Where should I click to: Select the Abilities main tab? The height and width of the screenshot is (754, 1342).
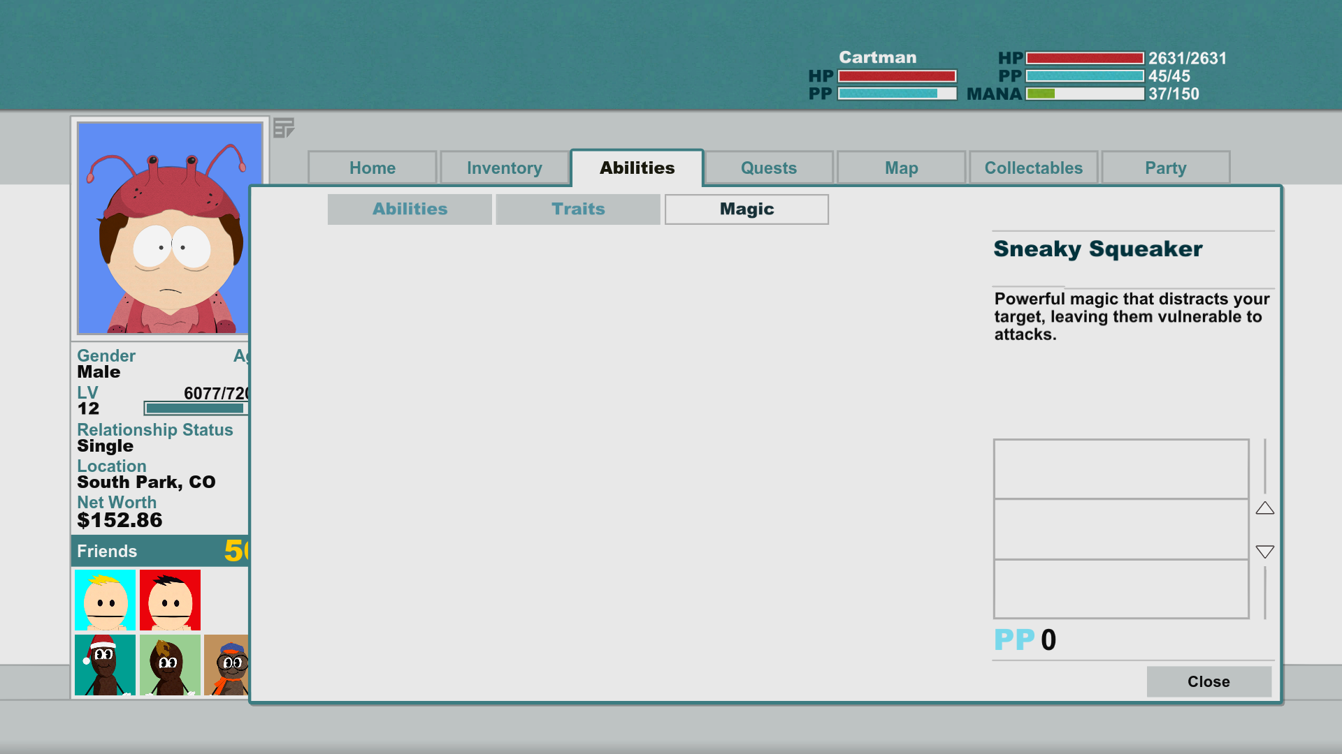coord(637,168)
